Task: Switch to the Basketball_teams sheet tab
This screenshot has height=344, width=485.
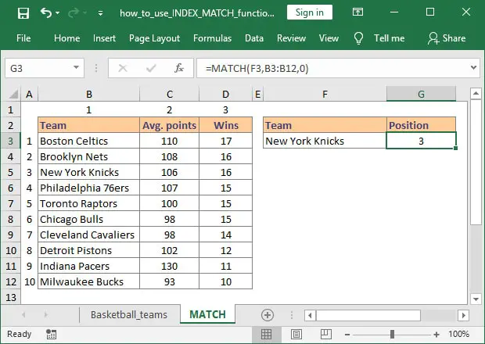Action: click(x=128, y=314)
